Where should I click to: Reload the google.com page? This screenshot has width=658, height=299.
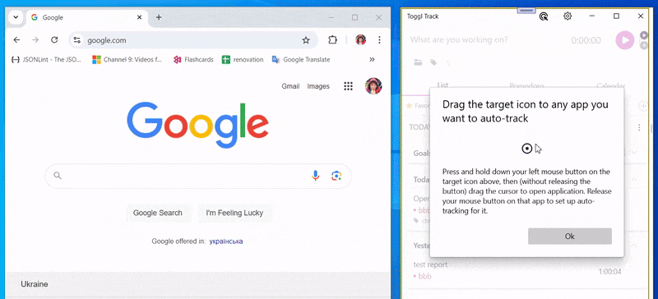tap(54, 39)
